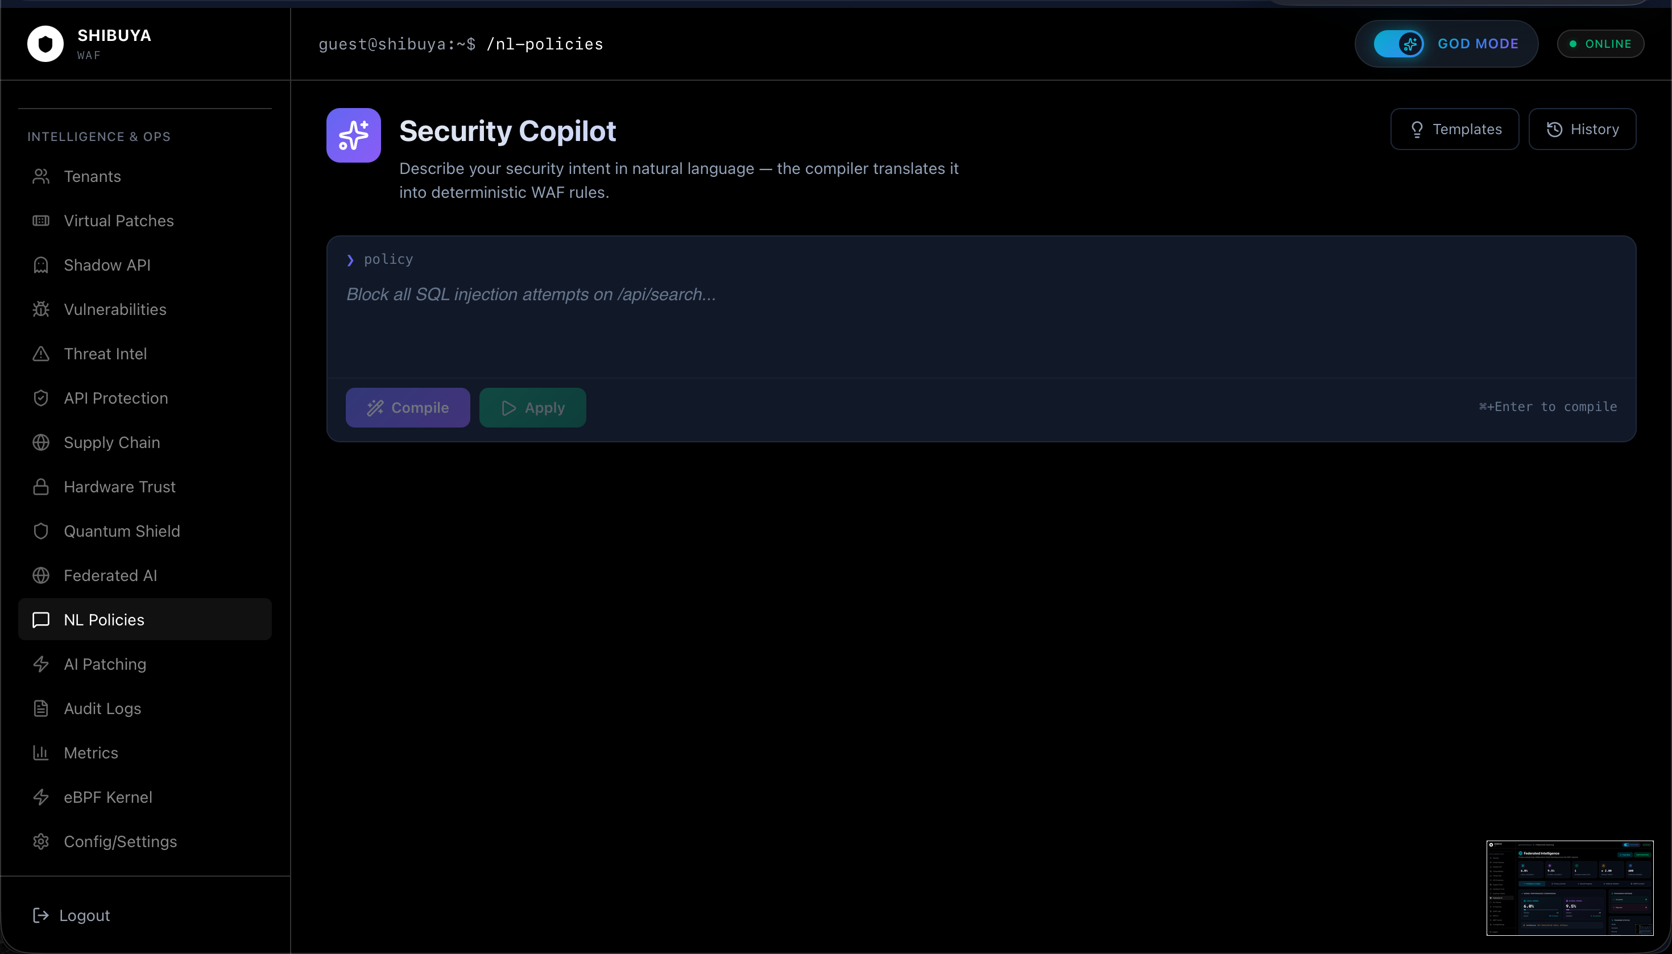Go to AI Patching section
This screenshot has width=1672, height=954.
(105, 663)
